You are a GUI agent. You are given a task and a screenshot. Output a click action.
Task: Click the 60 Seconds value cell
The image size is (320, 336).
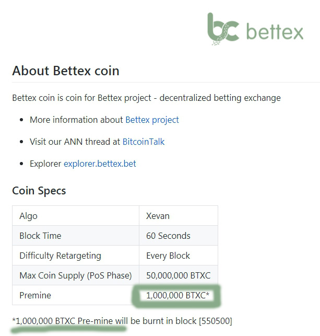pyautogui.click(x=179, y=236)
